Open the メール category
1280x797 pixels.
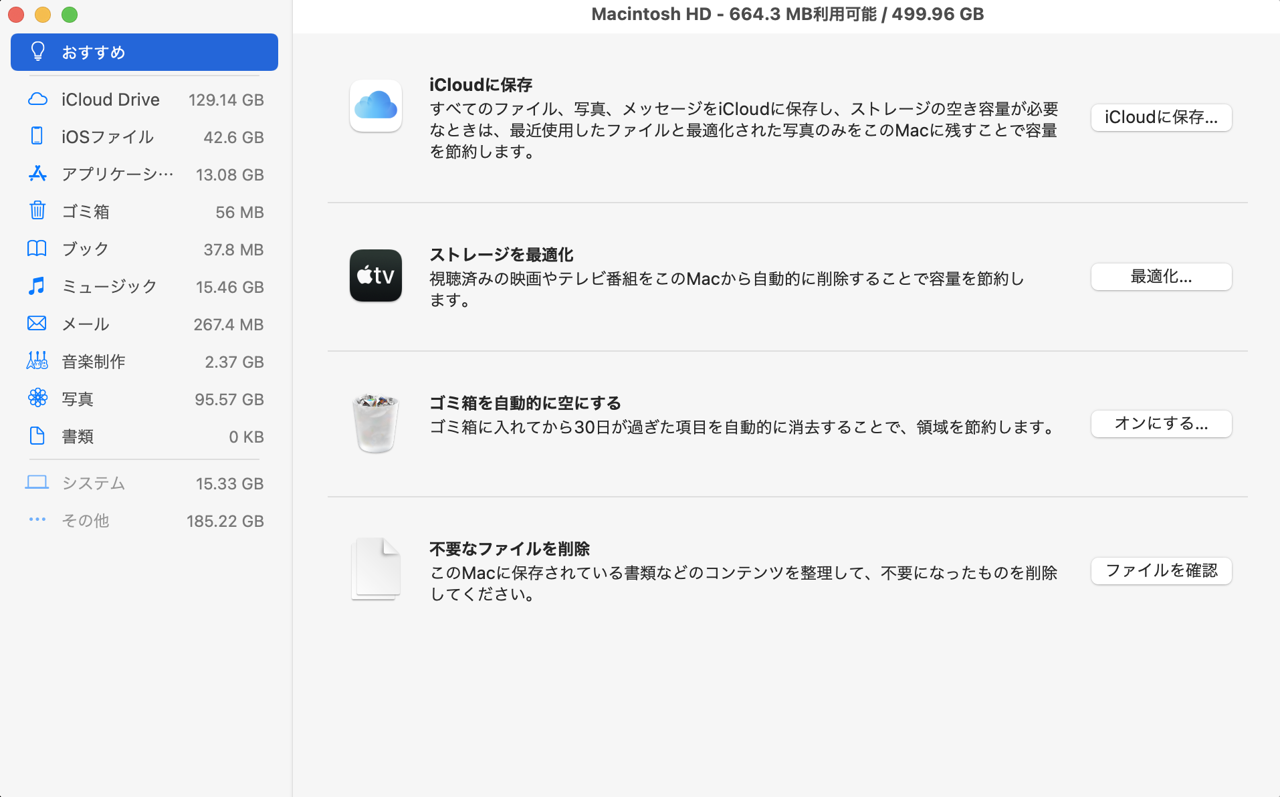[x=144, y=324]
